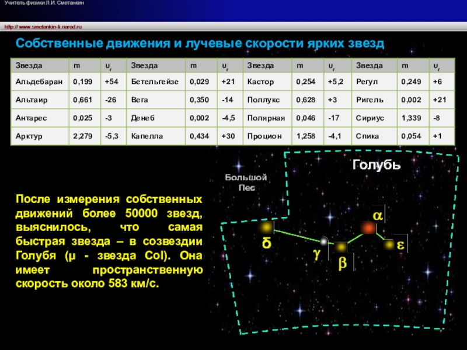The height and width of the screenshot is (350, 467).
Task: Select the Альдебаран table cell
Action: 40,82
